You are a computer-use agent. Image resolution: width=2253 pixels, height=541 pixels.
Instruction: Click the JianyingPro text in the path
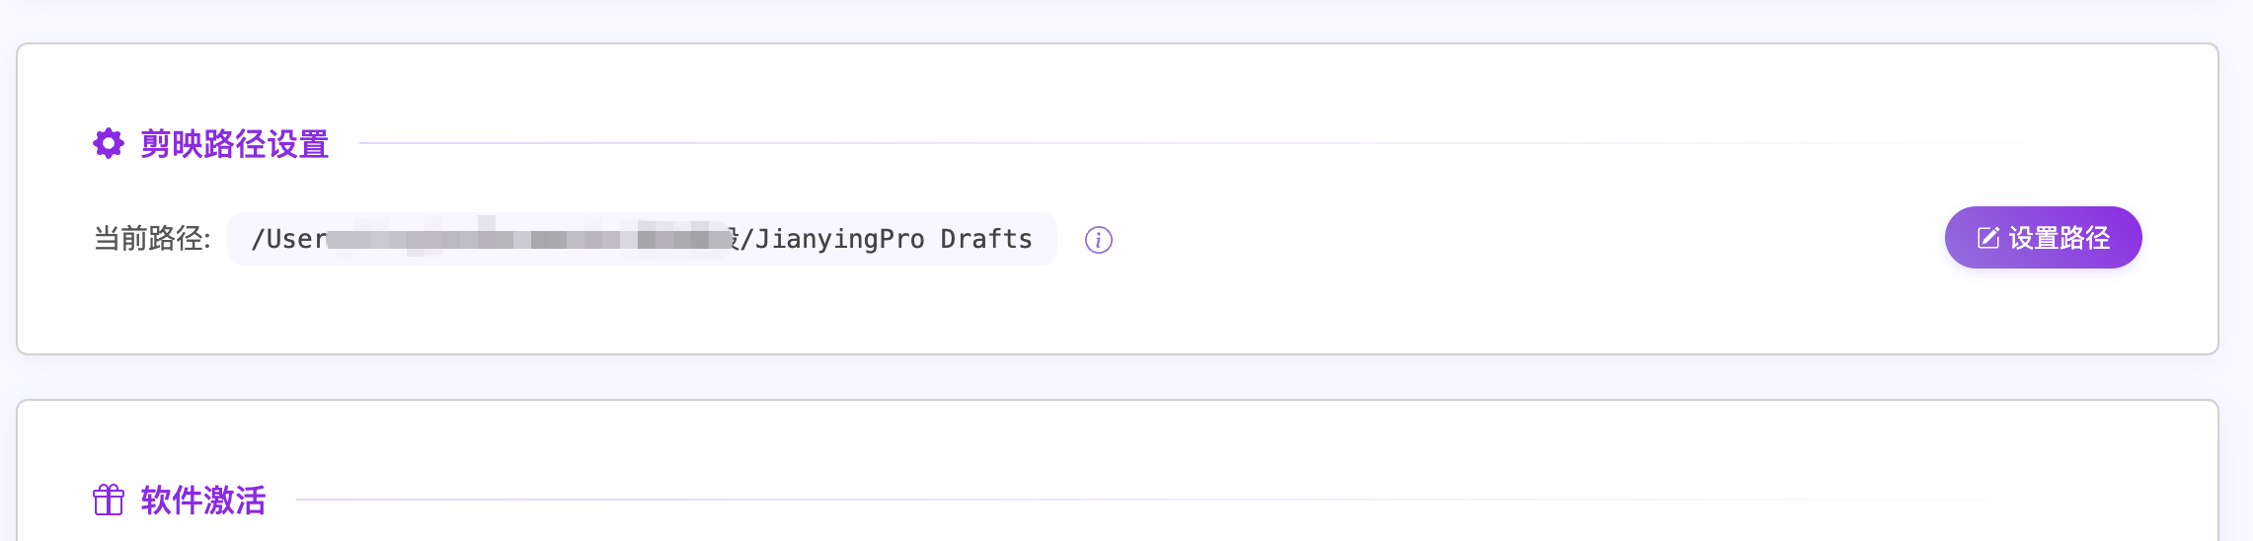pyautogui.click(x=839, y=239)
